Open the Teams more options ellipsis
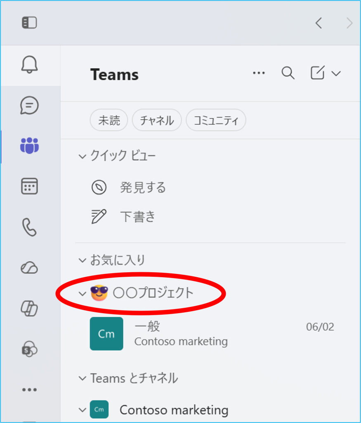Viewport: 361px width, 423px height. point(259,73)
